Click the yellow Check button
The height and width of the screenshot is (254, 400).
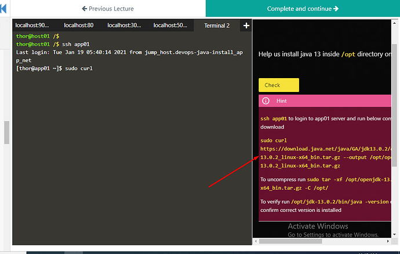click(x=279, y=85)
